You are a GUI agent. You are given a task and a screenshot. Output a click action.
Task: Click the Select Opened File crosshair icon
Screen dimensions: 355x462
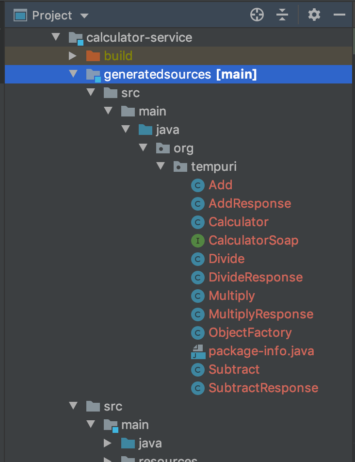click(x=257, y=15)
